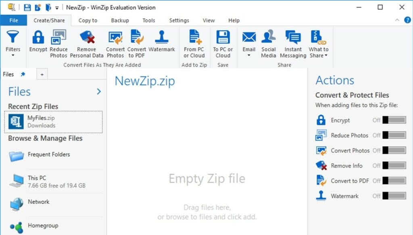Open From PC or Cloud to add files

click(x=194, y=40)
